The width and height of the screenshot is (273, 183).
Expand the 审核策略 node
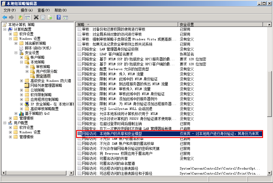click(x=27, y=67)
